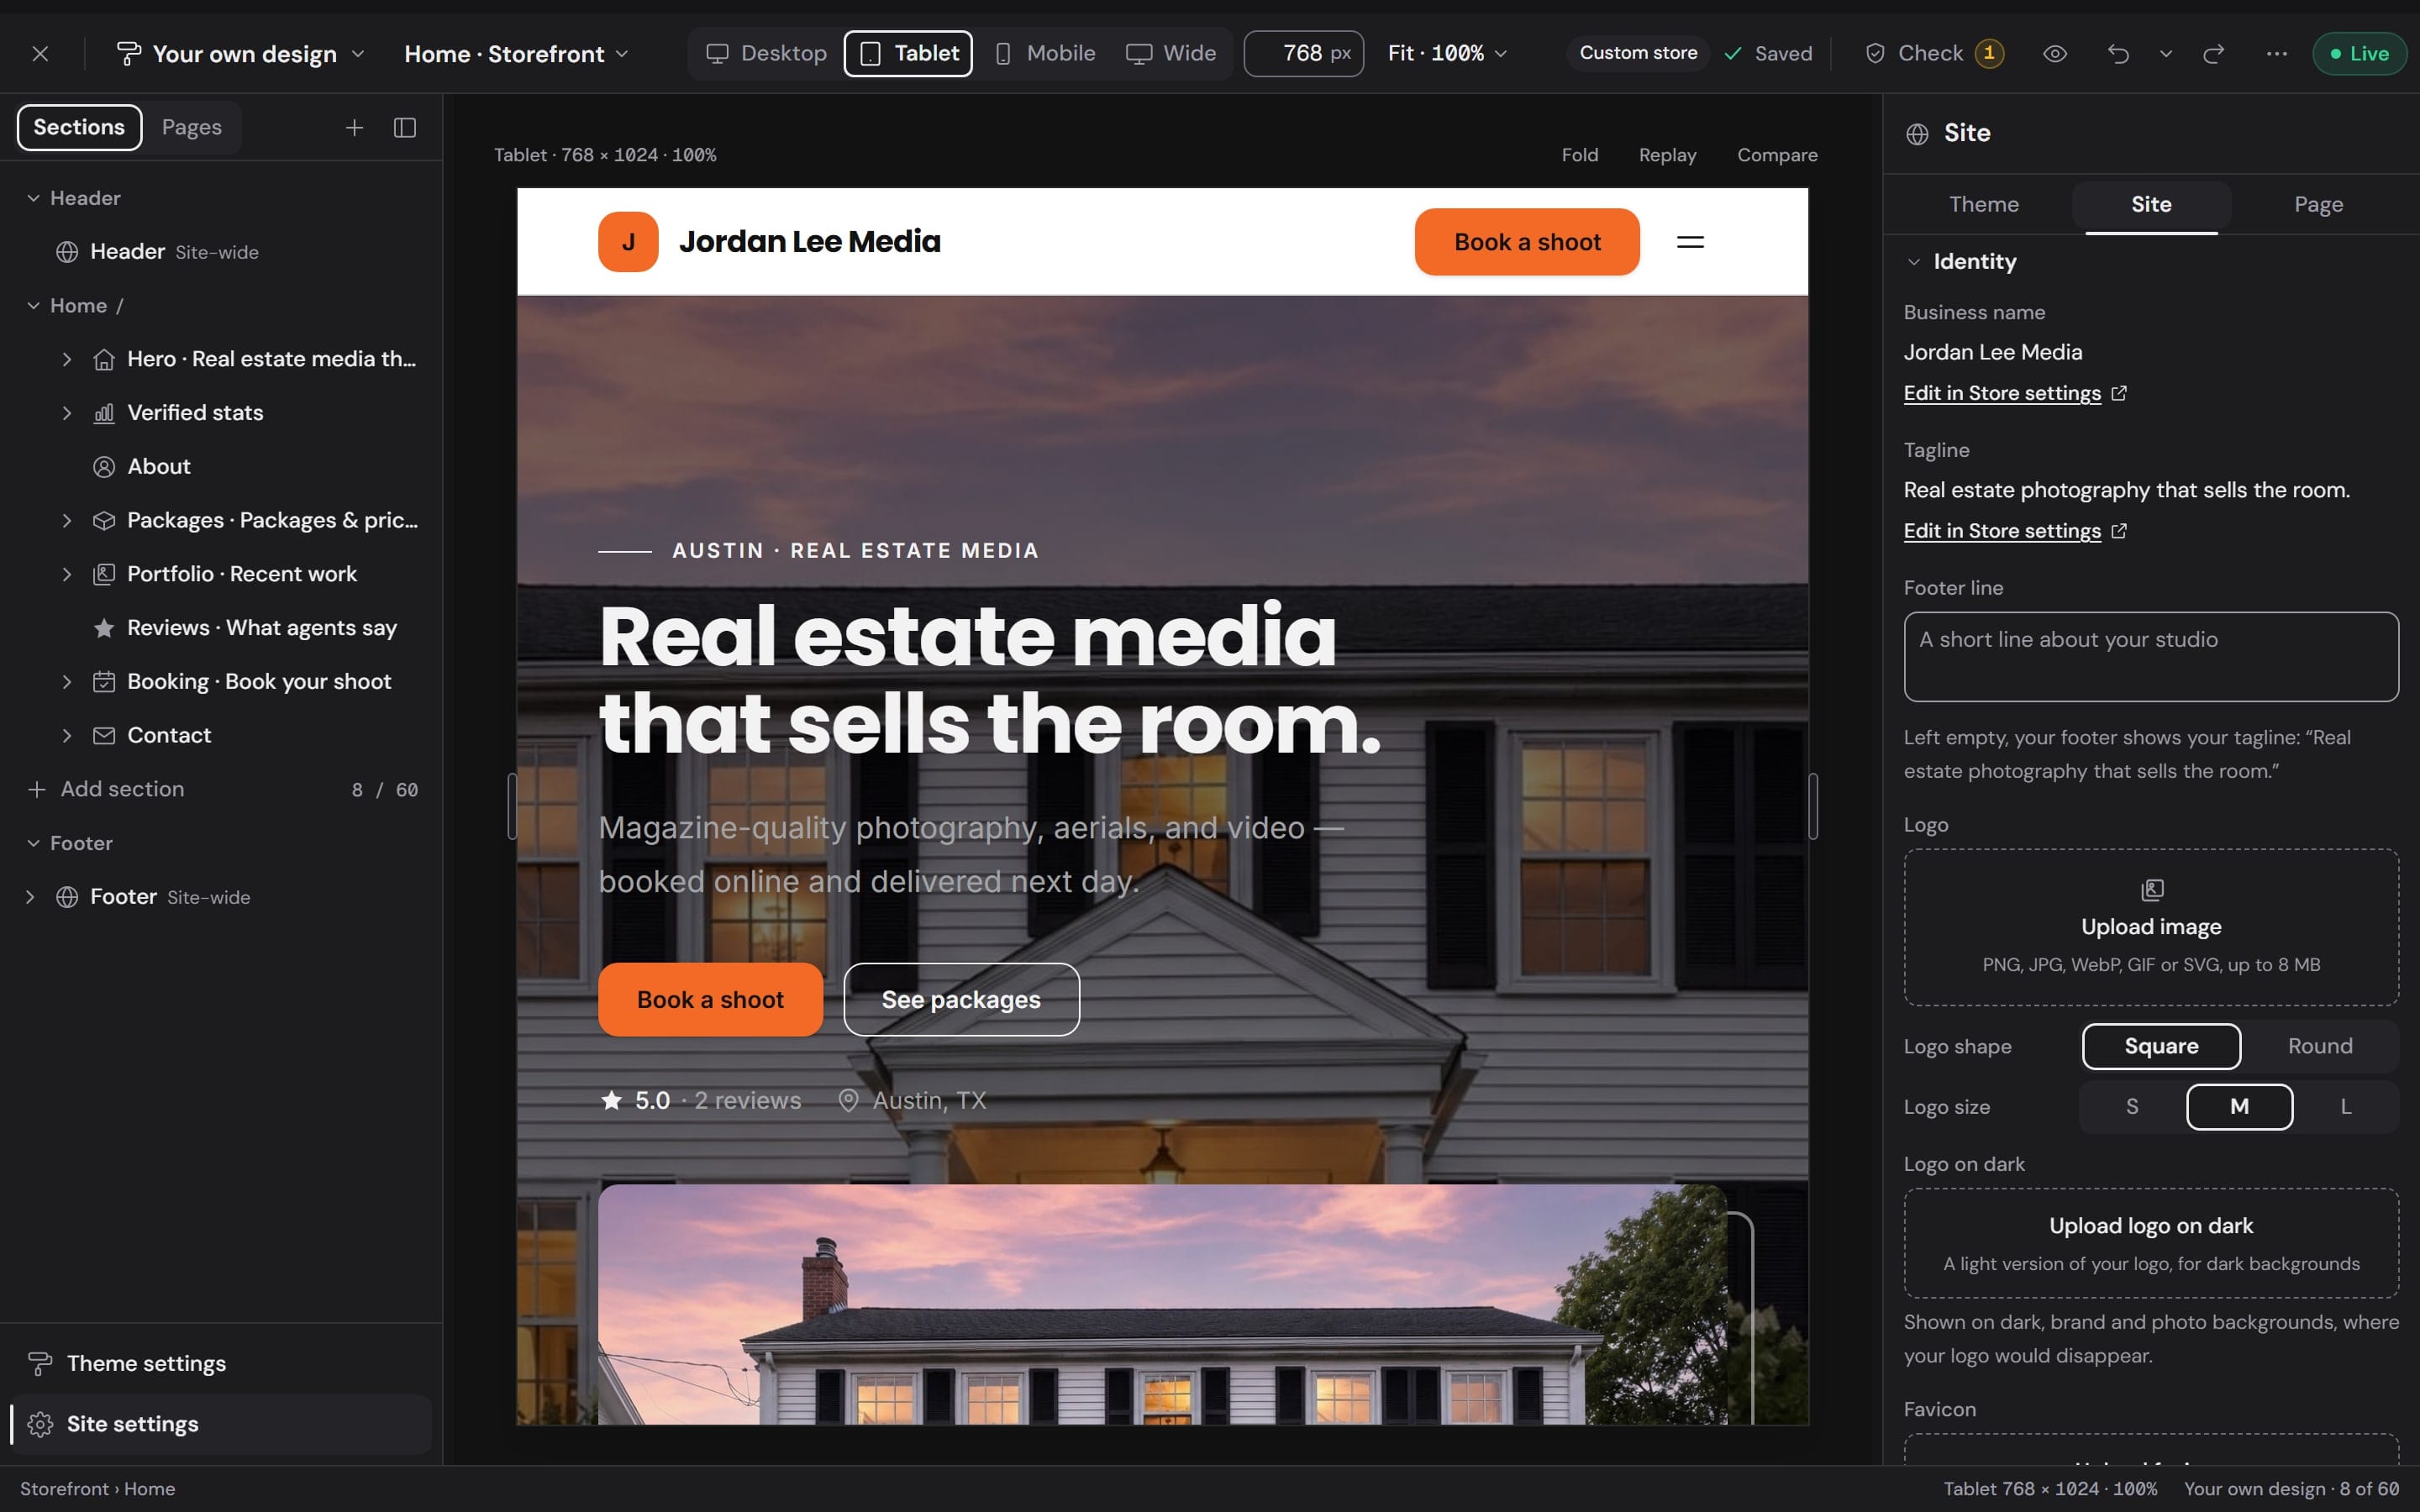
Task: Select the Header Site-wide row
Action: click(222, 252)
